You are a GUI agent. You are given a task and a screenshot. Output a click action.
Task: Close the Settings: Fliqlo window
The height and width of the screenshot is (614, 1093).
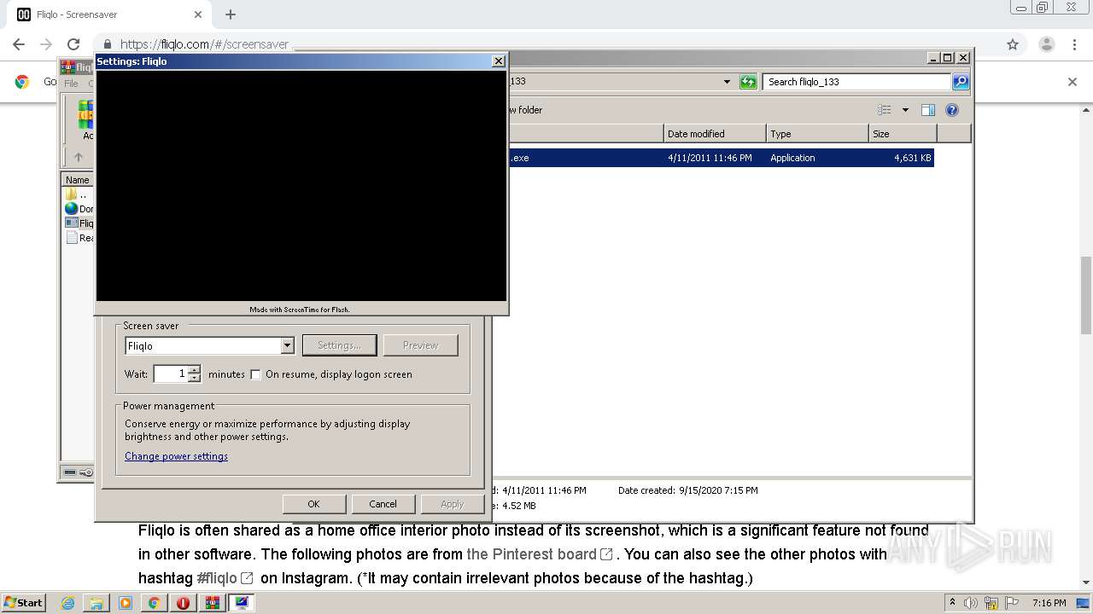(499, 61)
